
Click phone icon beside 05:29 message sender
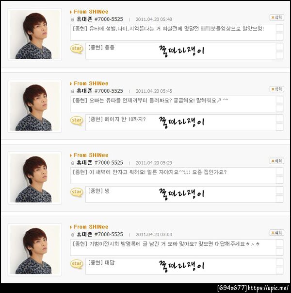73,163
